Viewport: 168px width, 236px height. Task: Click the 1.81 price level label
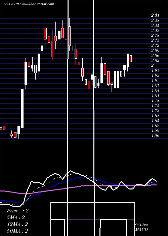click(x=155, y=95)
